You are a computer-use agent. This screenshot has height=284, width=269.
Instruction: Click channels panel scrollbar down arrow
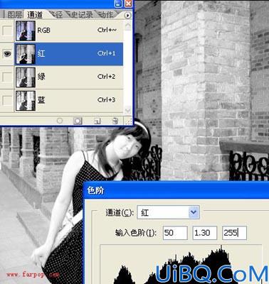(128, 110)
